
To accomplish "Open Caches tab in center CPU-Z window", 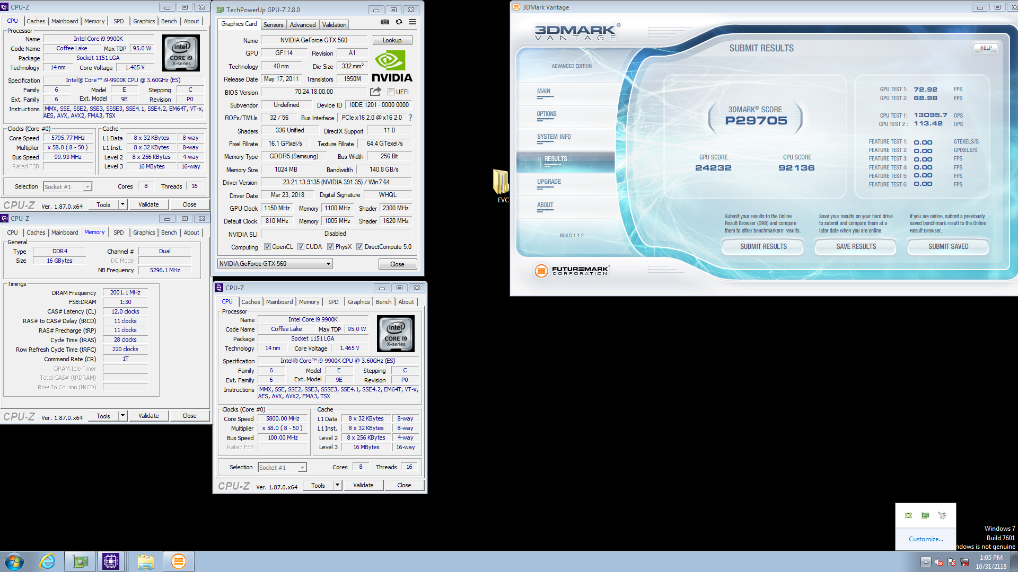I will 251,302.
